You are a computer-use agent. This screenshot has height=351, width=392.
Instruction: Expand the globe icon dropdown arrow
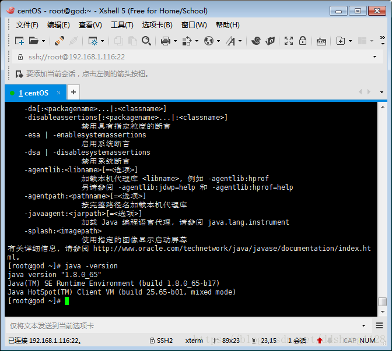(x=219, y=41)
